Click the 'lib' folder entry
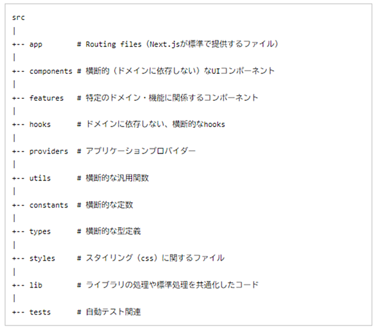The width and height of the screenshot is (376, 330). pos(36,285)
